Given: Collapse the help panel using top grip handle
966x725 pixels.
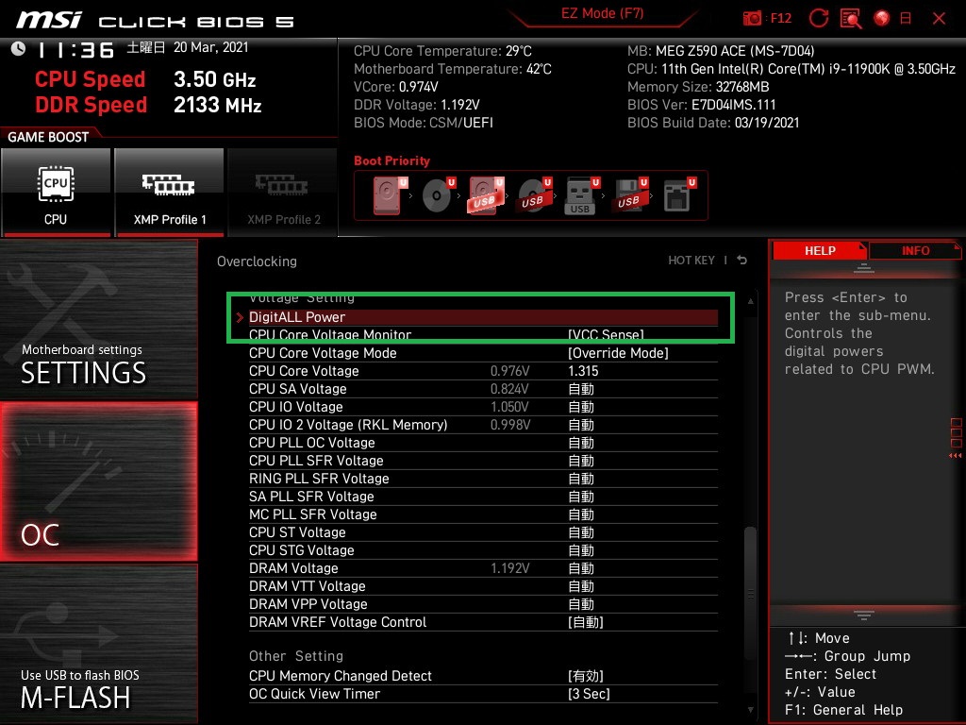Looking at the screenshot, I should click(x=863, y=267).
